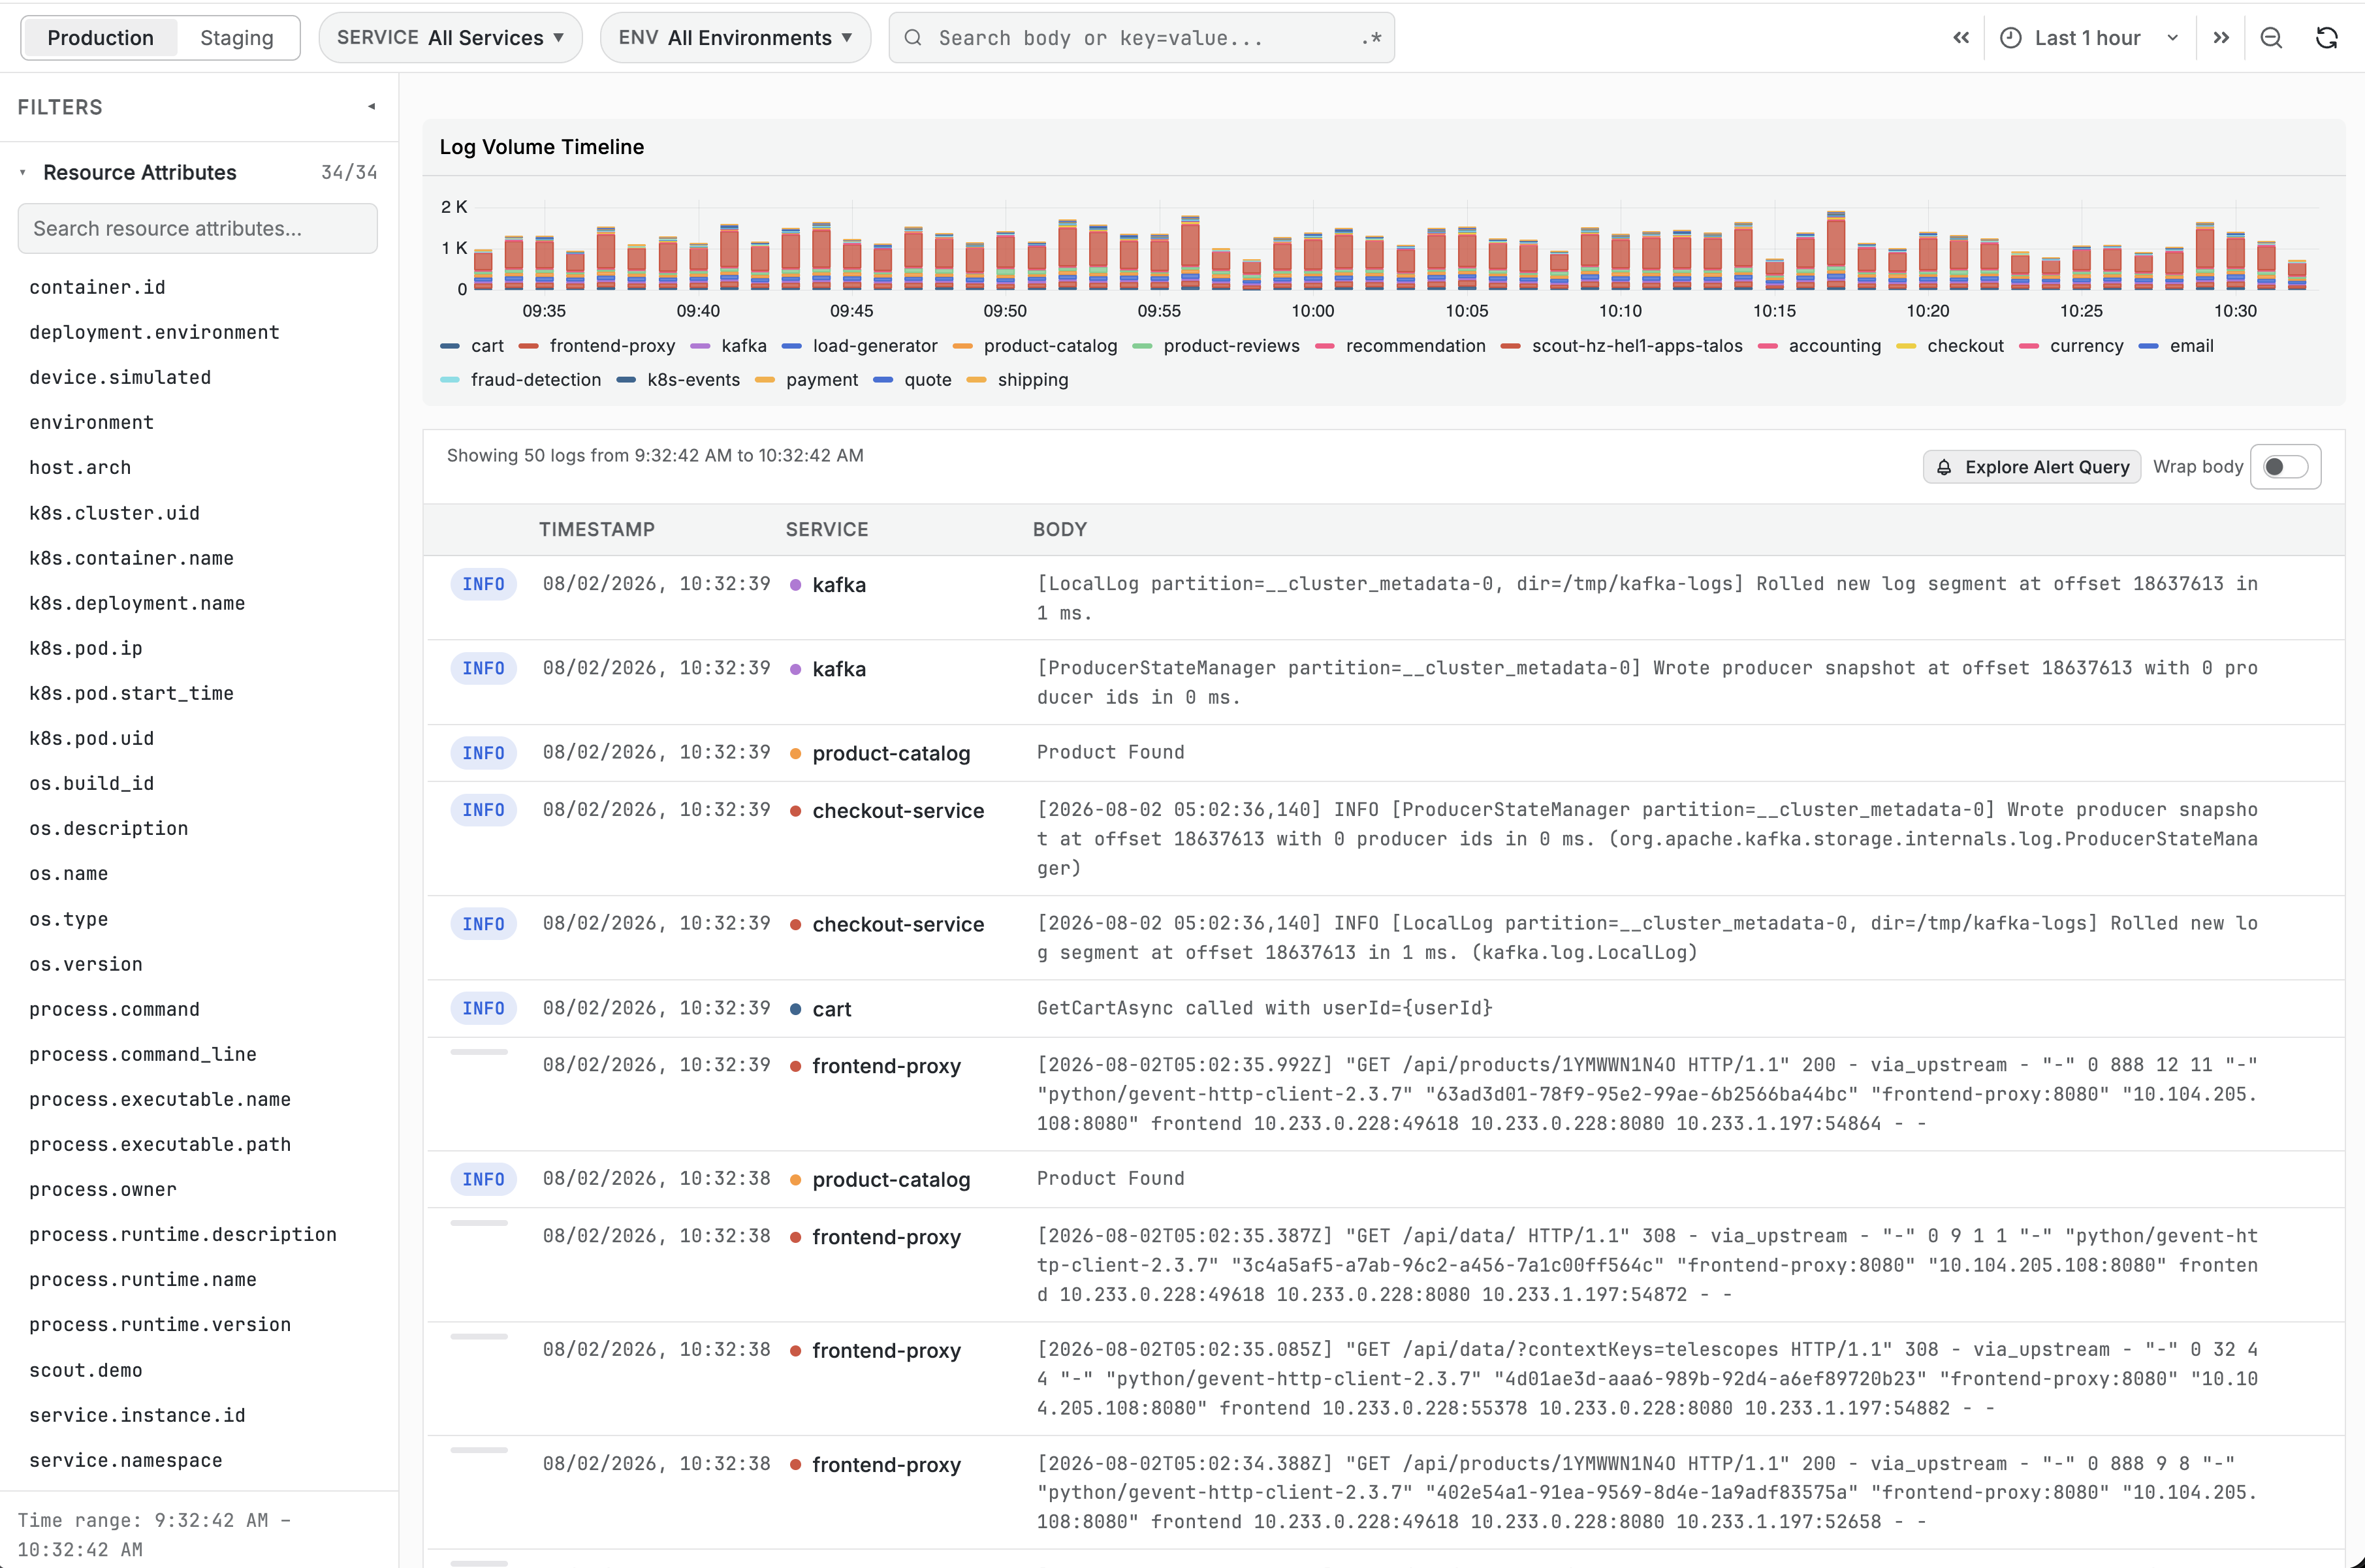Toggle cart series in timeline legend
Image resolution: width=2365 pixels, height=1568 pixels.
472,346
